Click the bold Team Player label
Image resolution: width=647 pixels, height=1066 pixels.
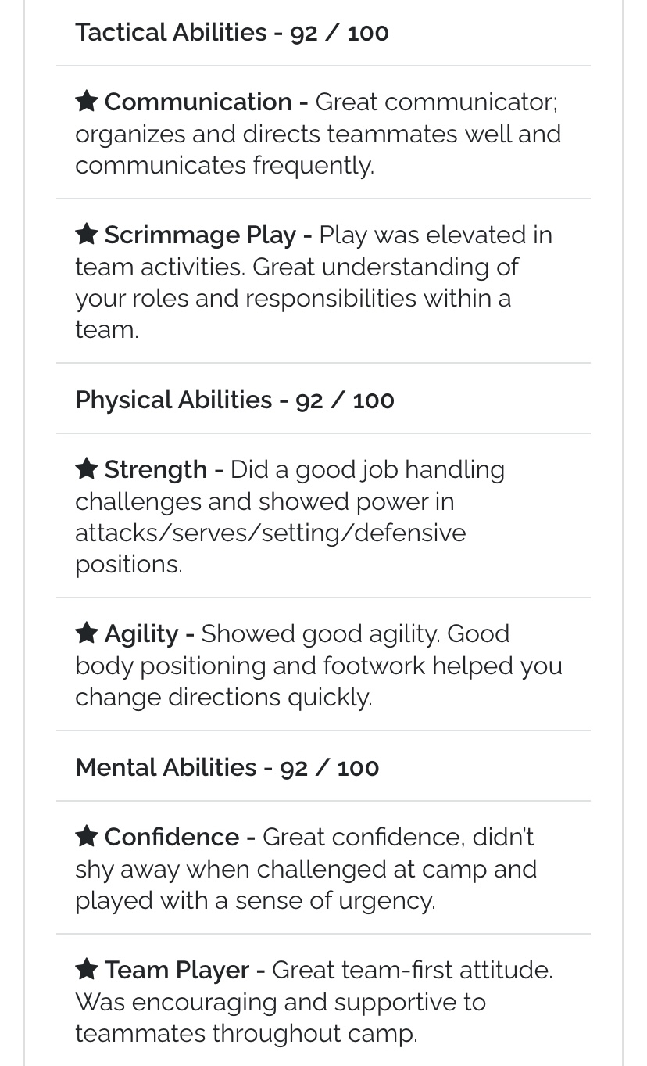(177, 970)
